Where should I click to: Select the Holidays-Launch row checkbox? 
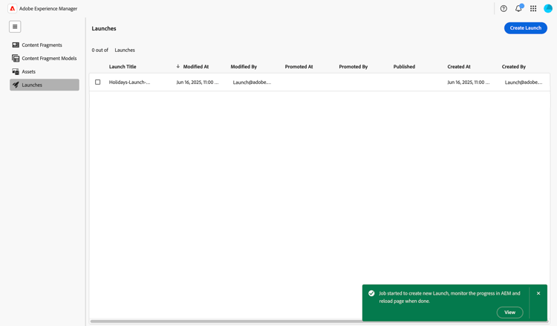click(98, 82)
